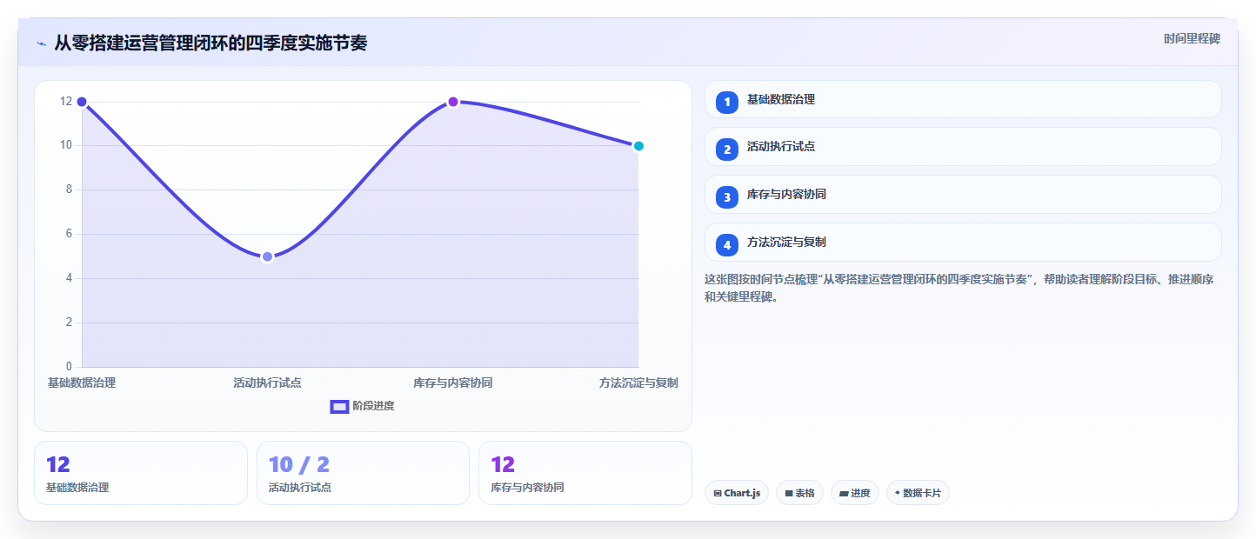Click the description paragraph starting 这张图按时间节点
Viewport: 1256px width, 539px height.
point(963,288)
